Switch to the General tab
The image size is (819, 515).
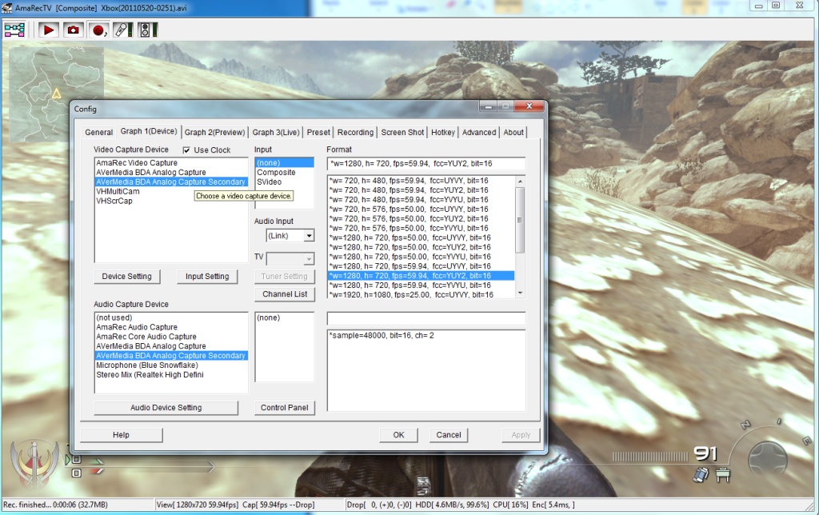(x=98, y=133)
